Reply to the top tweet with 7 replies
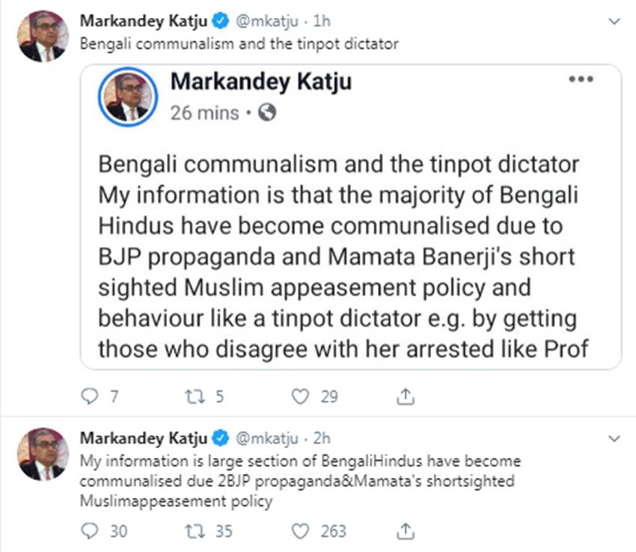This screenshot has height=552, width=636. click(x=88, y=397)
